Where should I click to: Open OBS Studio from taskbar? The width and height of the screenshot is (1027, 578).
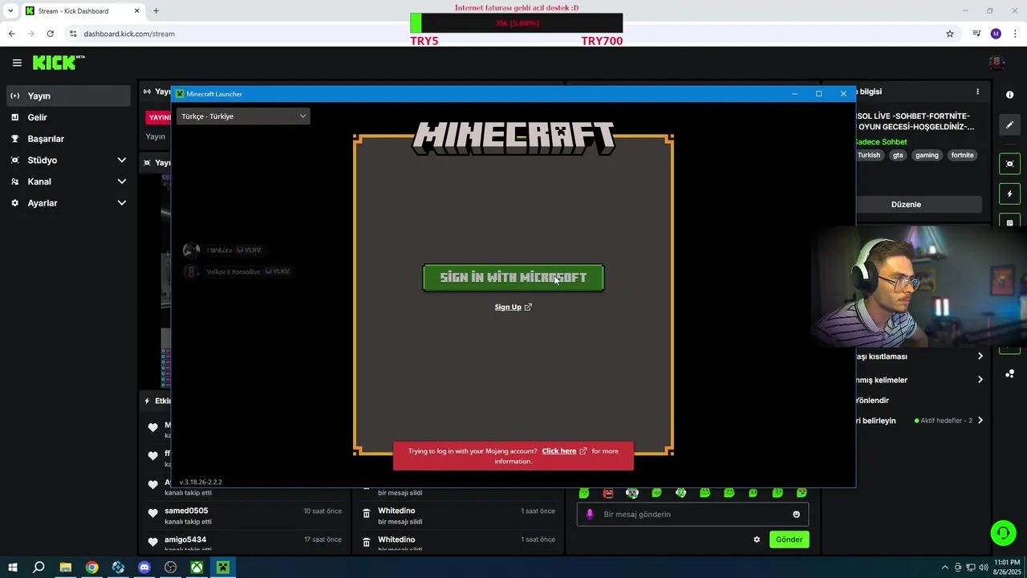pyautogui.click(x=170, y=568)
